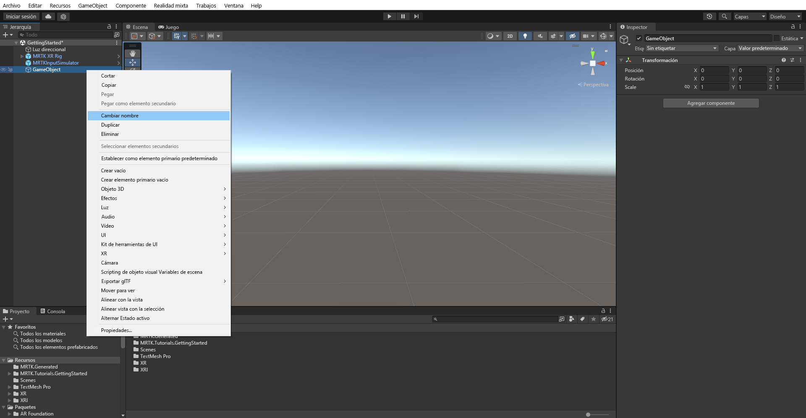Choose Cambiar nombre from context menu

click(x=159, y=115)
